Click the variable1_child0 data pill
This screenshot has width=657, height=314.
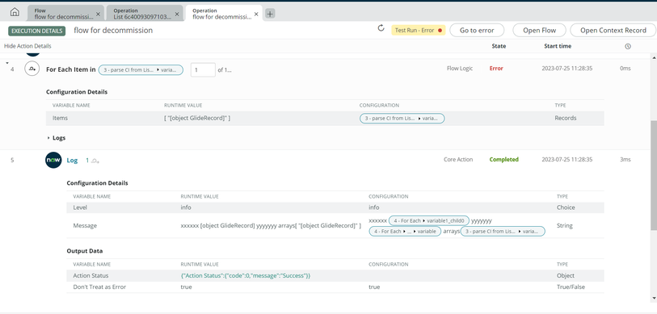click(x=428, y=220)
